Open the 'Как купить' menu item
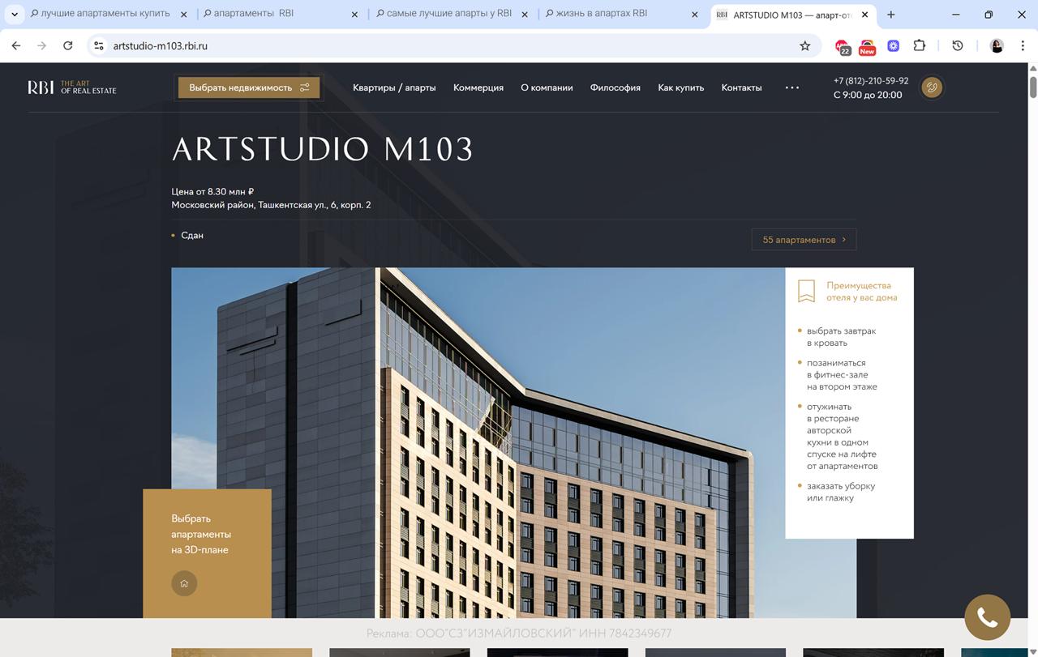The image size is (1038, 657). [681, 87]
